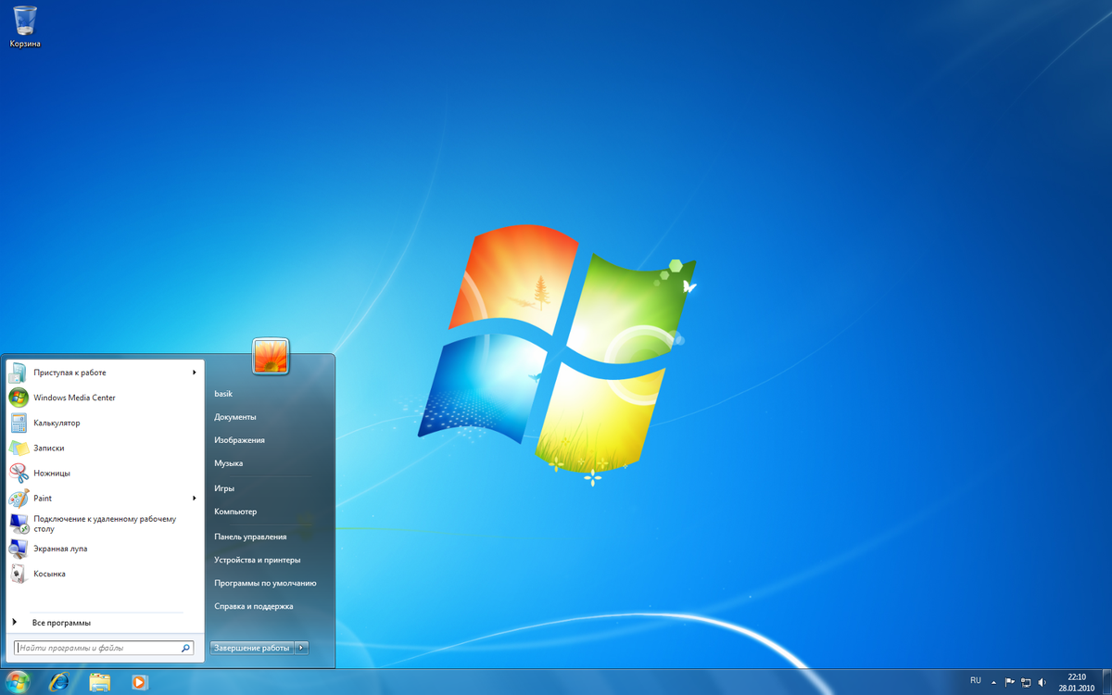Viewport: 1112px width, 695px height.
Task: Open Записки sticky notes
Action: (48, 448)
